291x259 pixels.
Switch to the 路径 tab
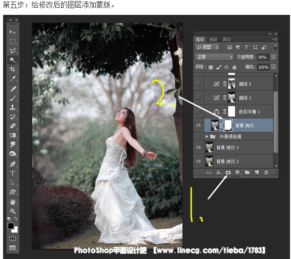[226, 39]
